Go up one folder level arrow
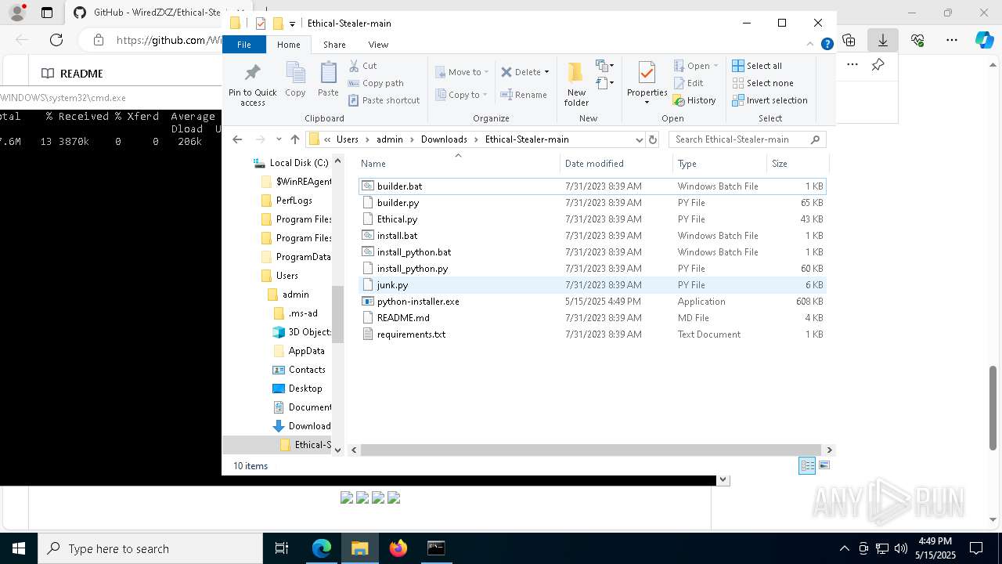Viewport: 1002px width, 564px height. (x=295, y=139)
